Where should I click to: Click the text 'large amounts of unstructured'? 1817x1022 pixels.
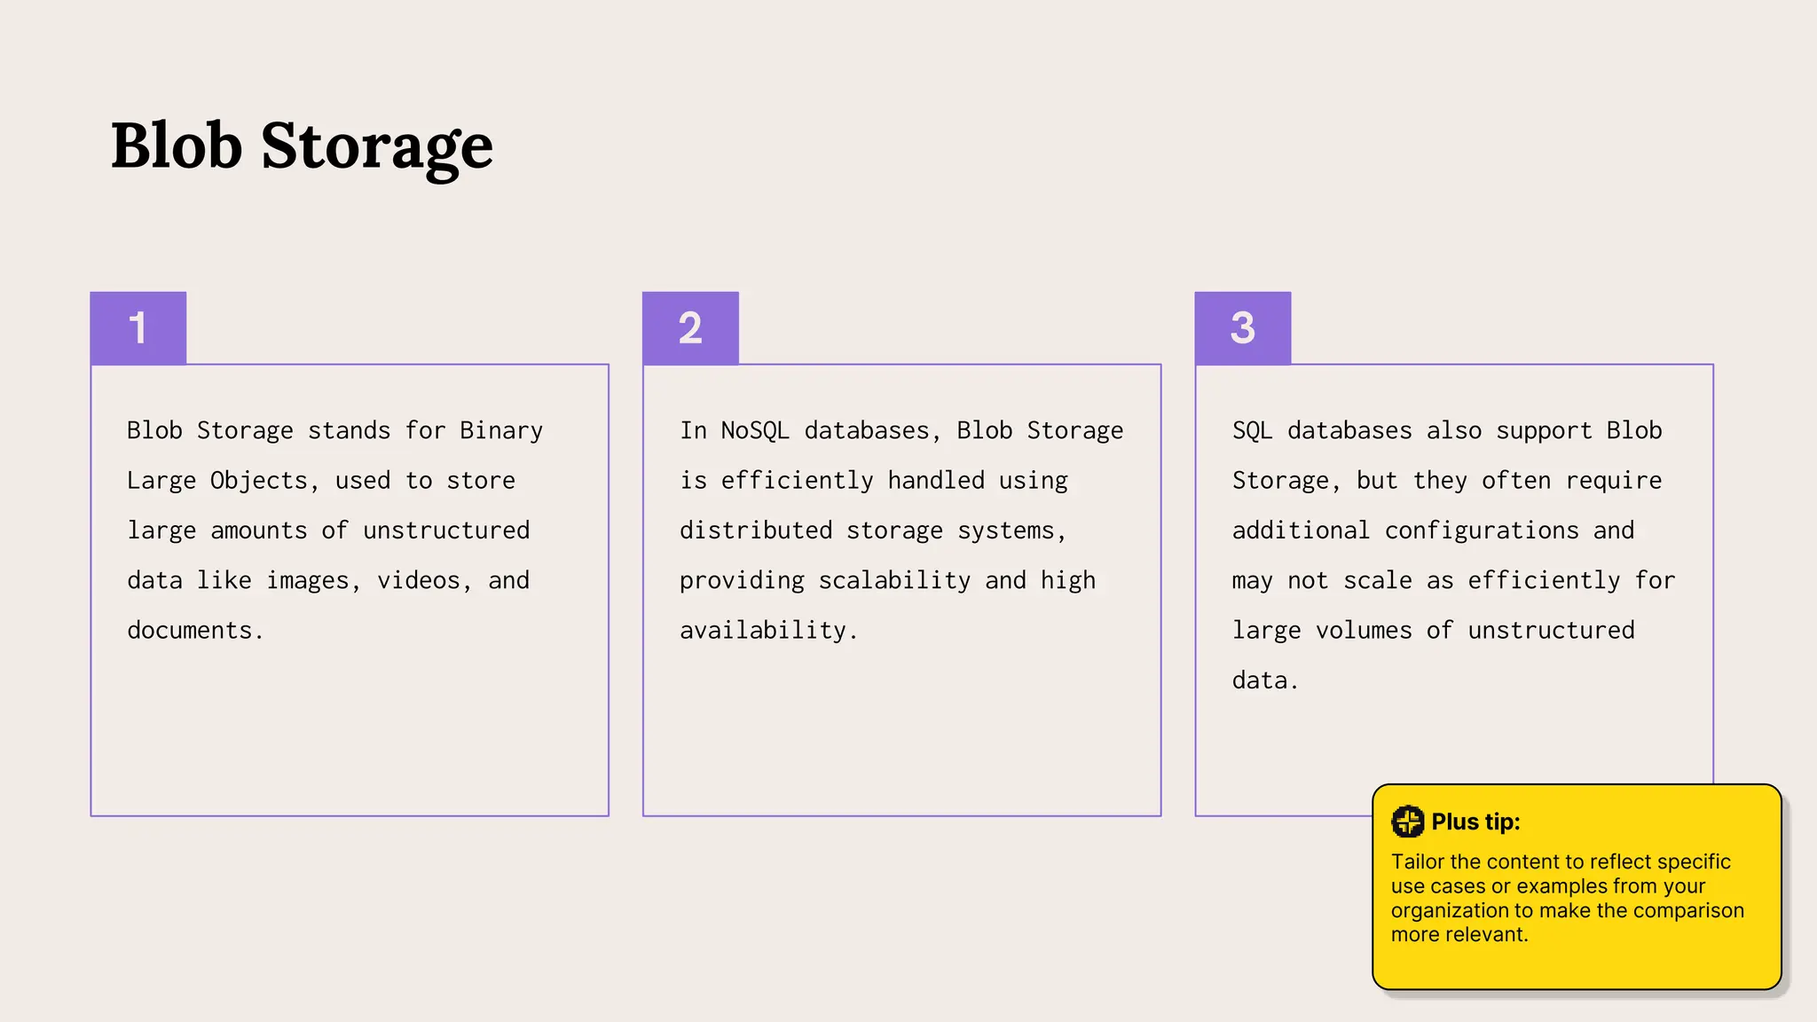click(x=328, y=531)
